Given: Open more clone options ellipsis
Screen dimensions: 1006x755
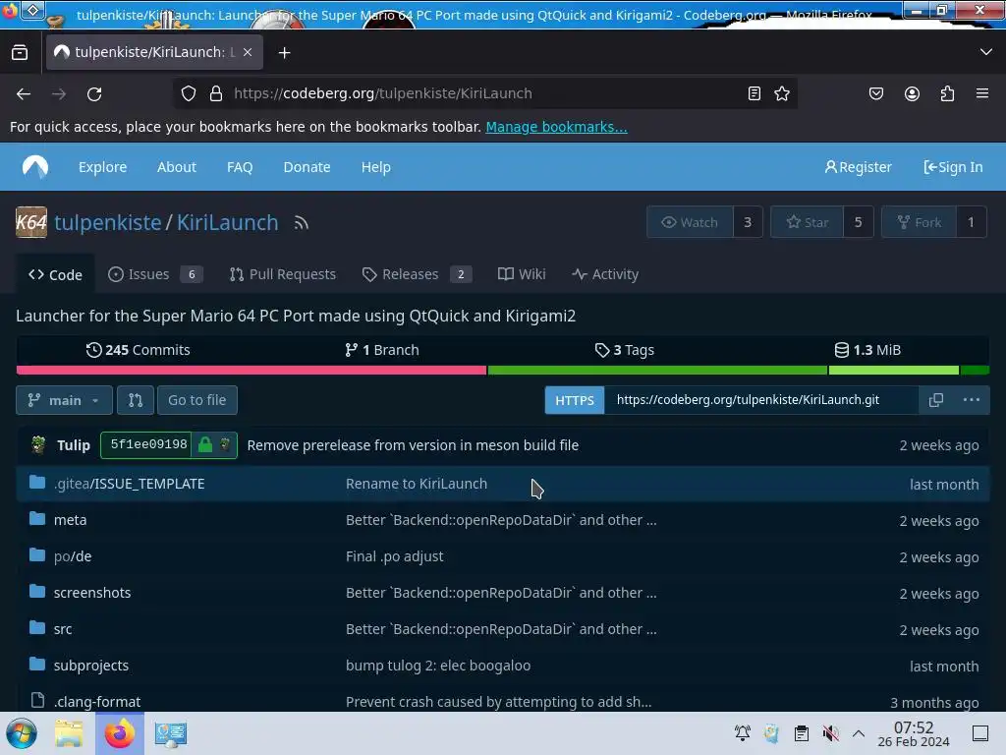Looking at the screenshot, I should coord(972,400).
